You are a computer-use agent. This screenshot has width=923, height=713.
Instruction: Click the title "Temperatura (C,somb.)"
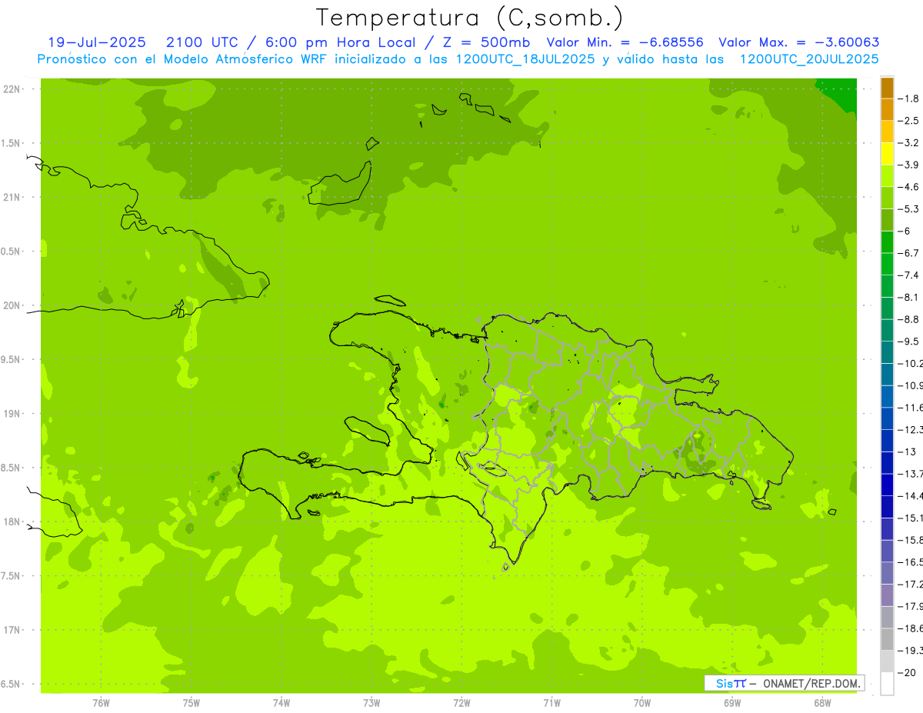click(x=469, y=18)
